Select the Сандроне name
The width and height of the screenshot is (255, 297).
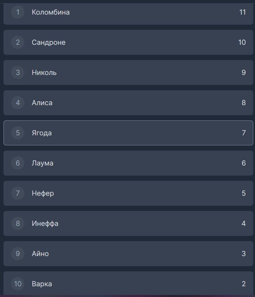pos(49,42)
